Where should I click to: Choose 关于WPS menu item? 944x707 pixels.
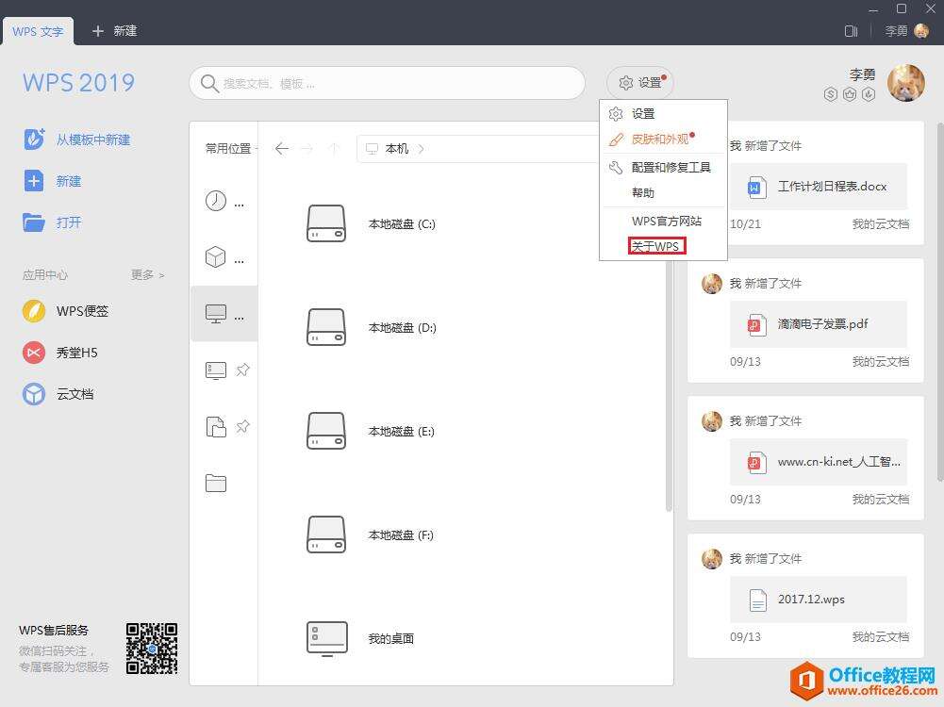point(656,246)
